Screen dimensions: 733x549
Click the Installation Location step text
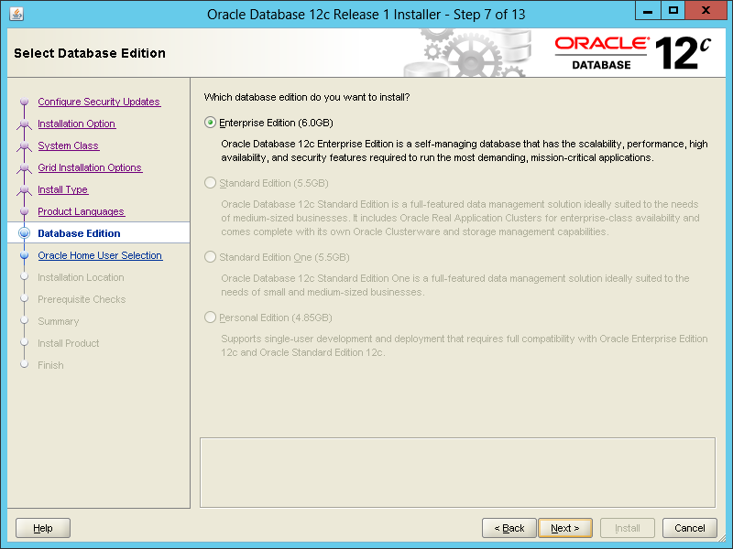(81, 277)
